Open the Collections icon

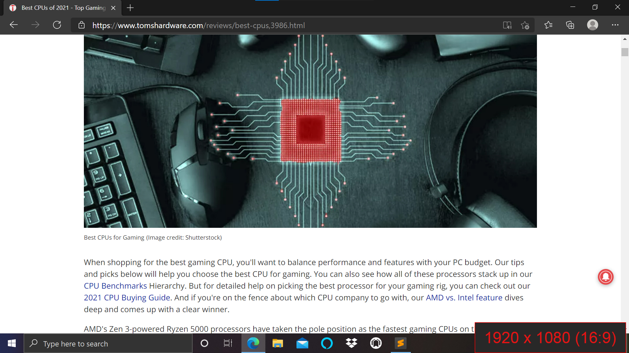click(570, 25)
